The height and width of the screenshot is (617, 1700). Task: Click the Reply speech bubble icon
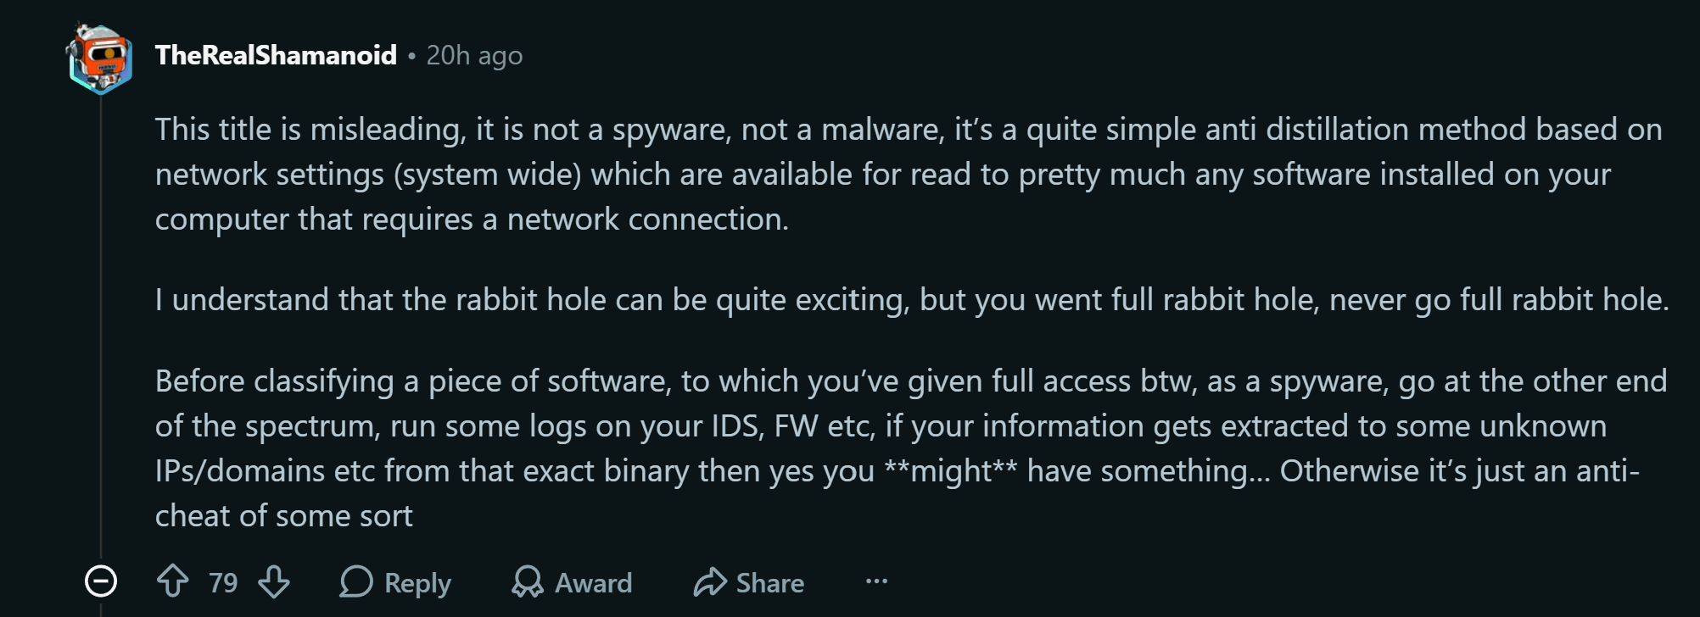[x=356, y=581]
